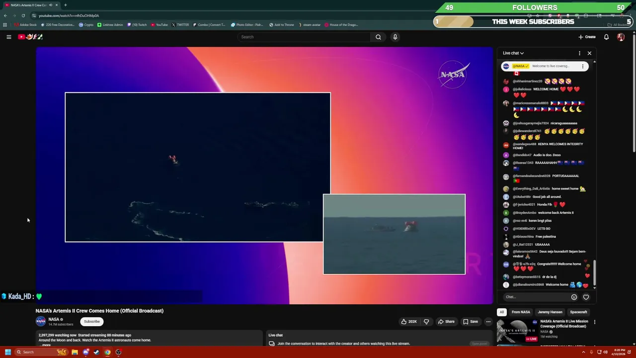Open options for Live Mission Coverage video
The image size is (636, 358).
(594, 322)
